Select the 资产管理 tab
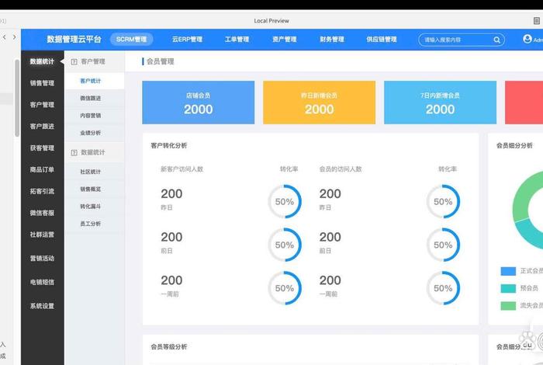Image resolution: width=543 pixels, height=365 pixels. tap(285, 39)
